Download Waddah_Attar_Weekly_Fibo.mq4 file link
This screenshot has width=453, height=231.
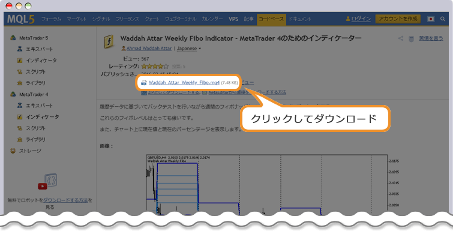click(x=184, y=83)
